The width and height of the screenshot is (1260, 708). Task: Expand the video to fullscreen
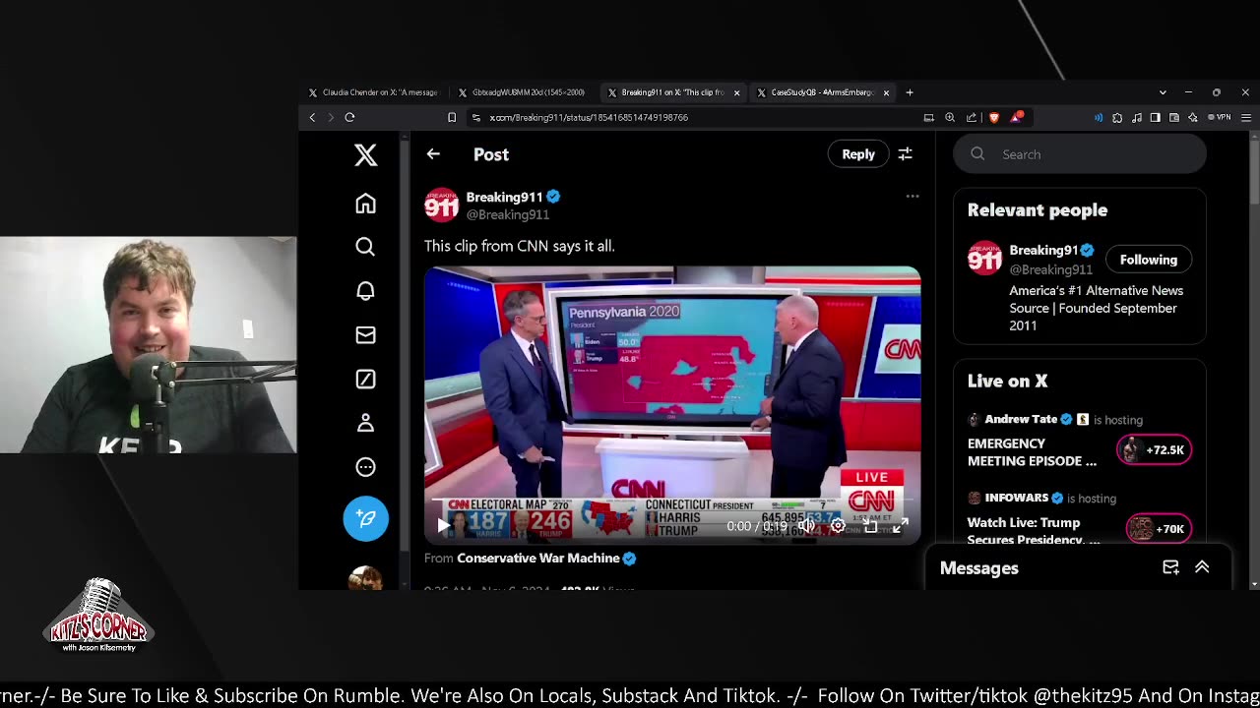click(x=900, y=526)
